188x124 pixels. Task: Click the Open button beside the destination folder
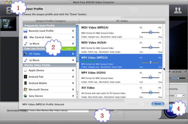click(x=111, y=110)
